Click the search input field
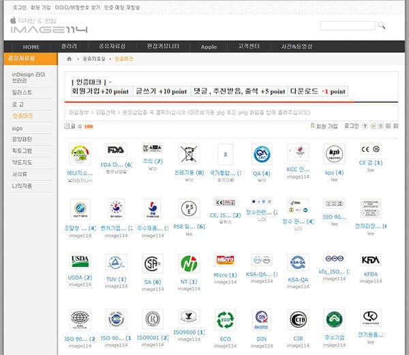 (348, 26)
